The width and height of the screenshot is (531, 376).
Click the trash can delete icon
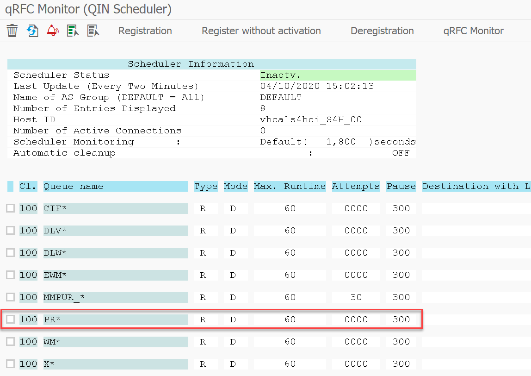coord(12,31)
